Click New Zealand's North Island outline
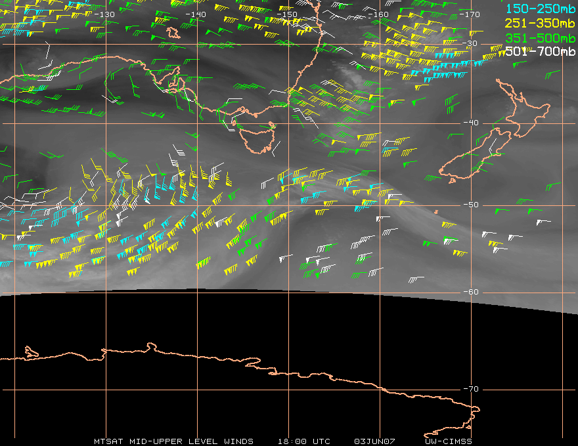 pos(523,107)
